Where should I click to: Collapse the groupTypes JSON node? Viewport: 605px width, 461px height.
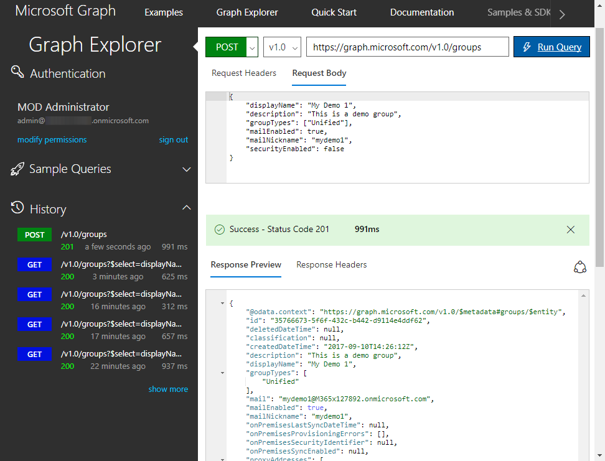[223, 373]
